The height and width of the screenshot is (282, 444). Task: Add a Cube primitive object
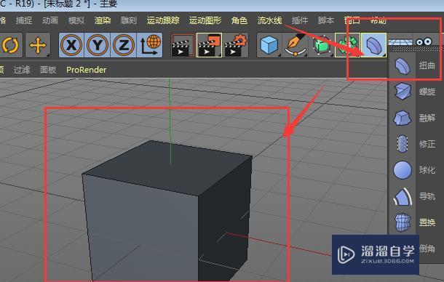click(269, 45)
